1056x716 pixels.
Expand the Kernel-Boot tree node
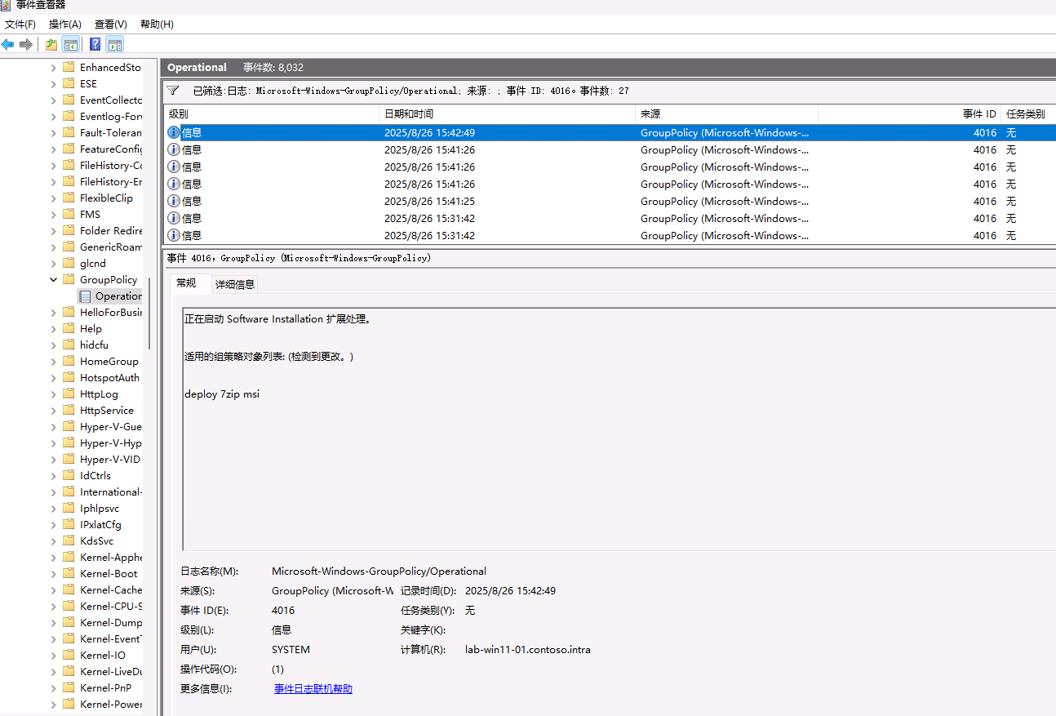54,573
